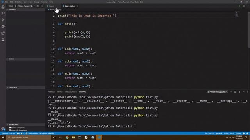Click the editor vertical scrollbar

click(249, 30)
